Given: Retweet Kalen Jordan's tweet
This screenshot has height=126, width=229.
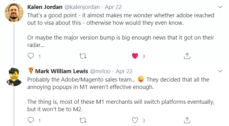Looking at the screenshot, I should [83, 56].
